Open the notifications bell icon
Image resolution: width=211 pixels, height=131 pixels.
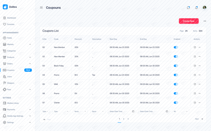[196, 8]
